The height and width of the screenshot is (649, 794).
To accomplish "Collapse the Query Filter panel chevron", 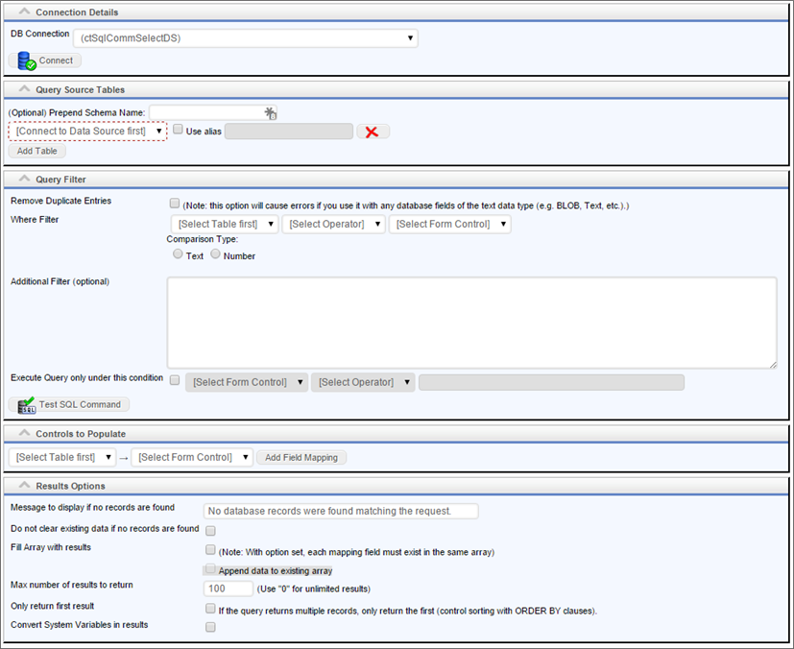I will coord(23,179).
